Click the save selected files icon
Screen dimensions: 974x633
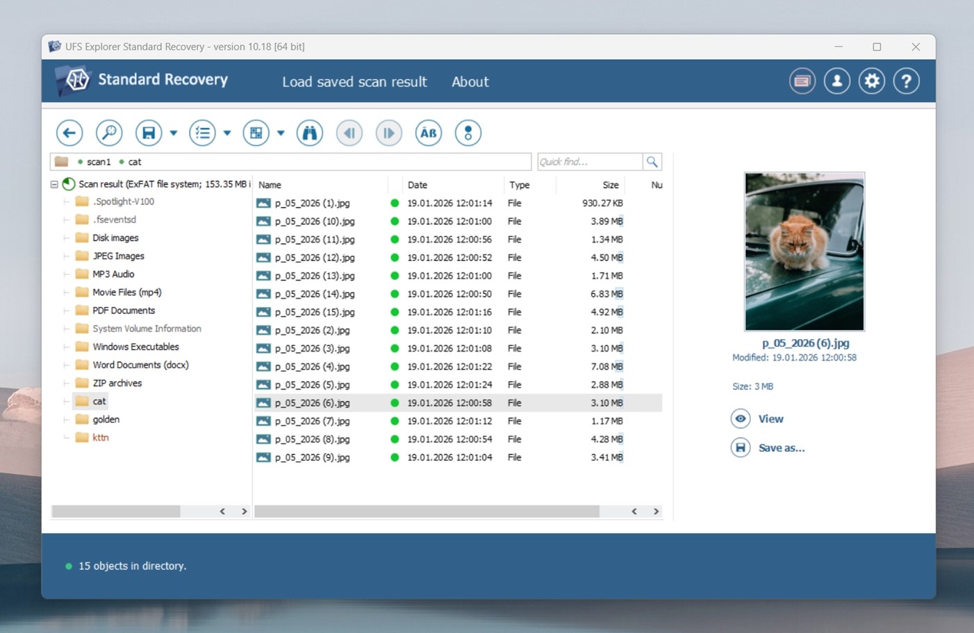(x=149, y=132)
